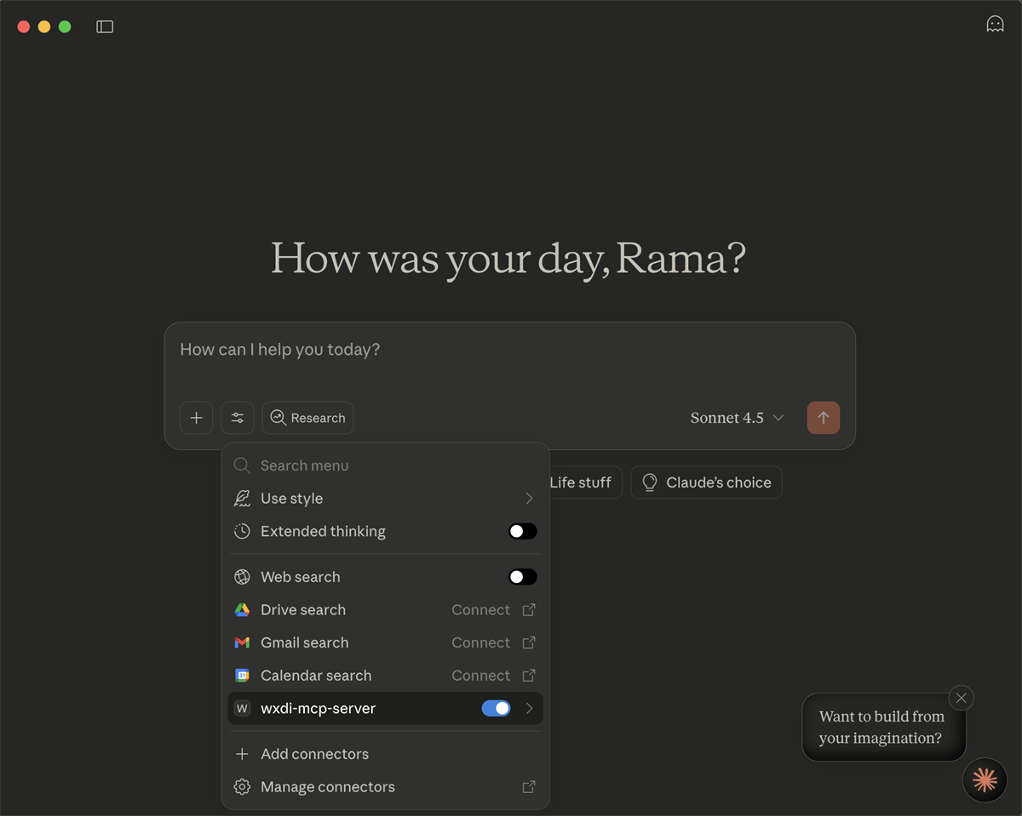
Task: Enable the Extended thinking toggle
Action: (522, 532)
